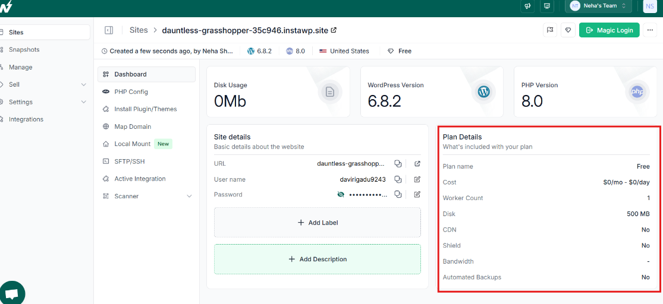Open URL in new tab icon
The image size is (663, 304).
tap(417, 163)
